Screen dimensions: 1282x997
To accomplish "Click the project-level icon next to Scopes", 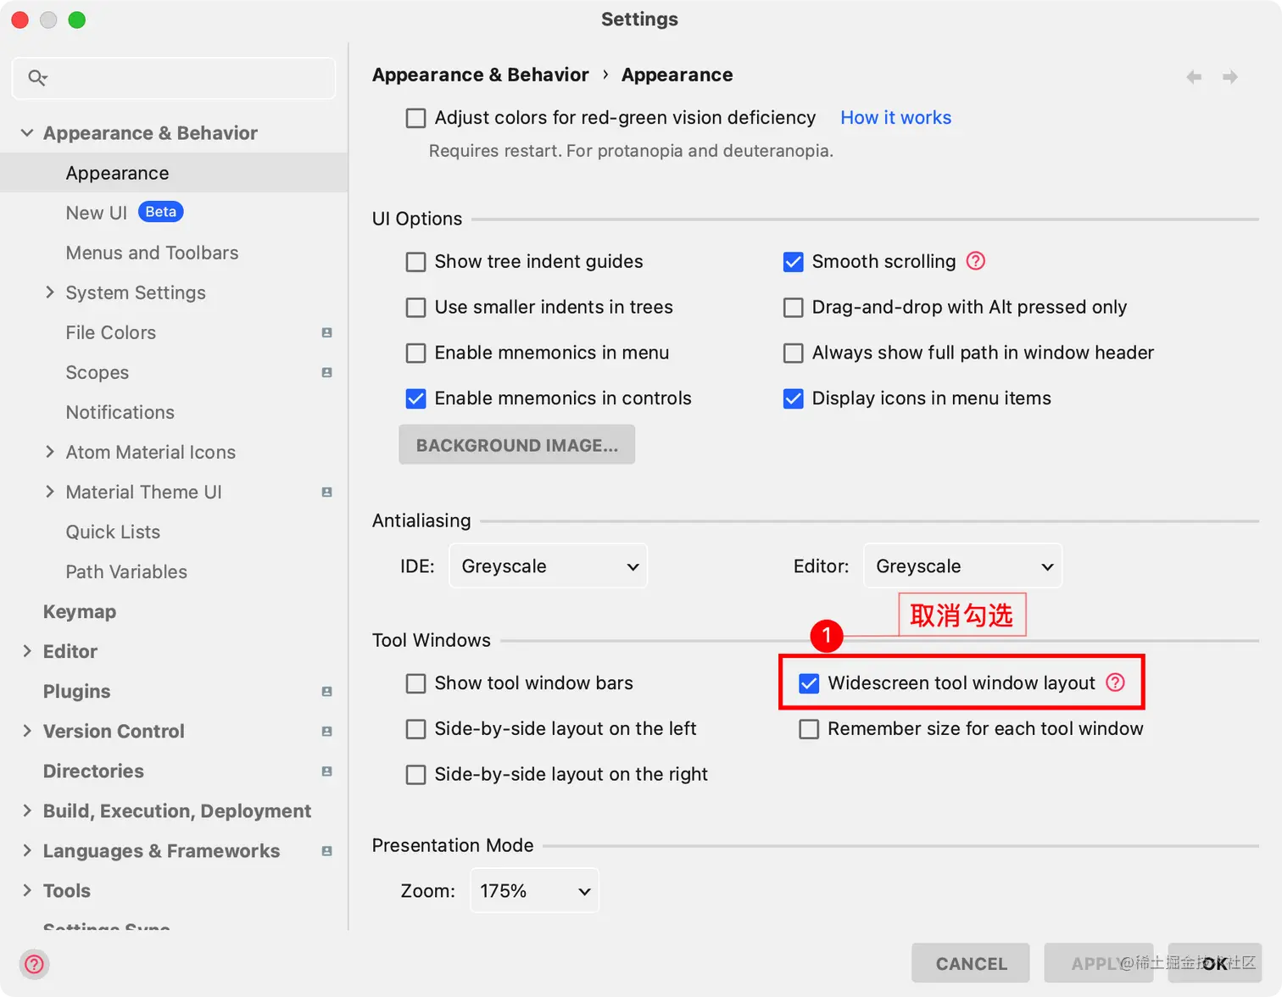I will pyautogui.click(x=327, y=373).
